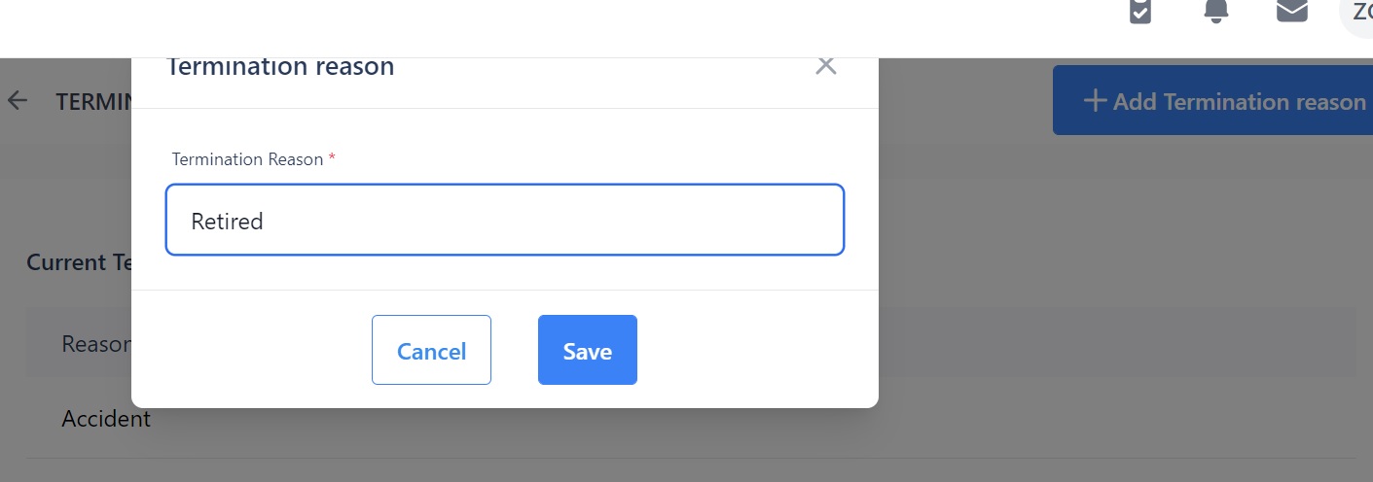The image size is (1373, 482).
Task: Click the Add Termination reason button label
Action: [x=1239, y=101]
